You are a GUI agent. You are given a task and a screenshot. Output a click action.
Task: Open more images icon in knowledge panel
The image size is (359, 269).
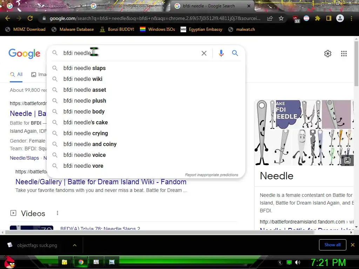click(347, 160)
